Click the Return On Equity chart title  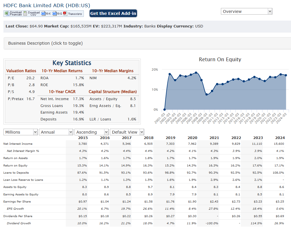[x=220, y=59]
